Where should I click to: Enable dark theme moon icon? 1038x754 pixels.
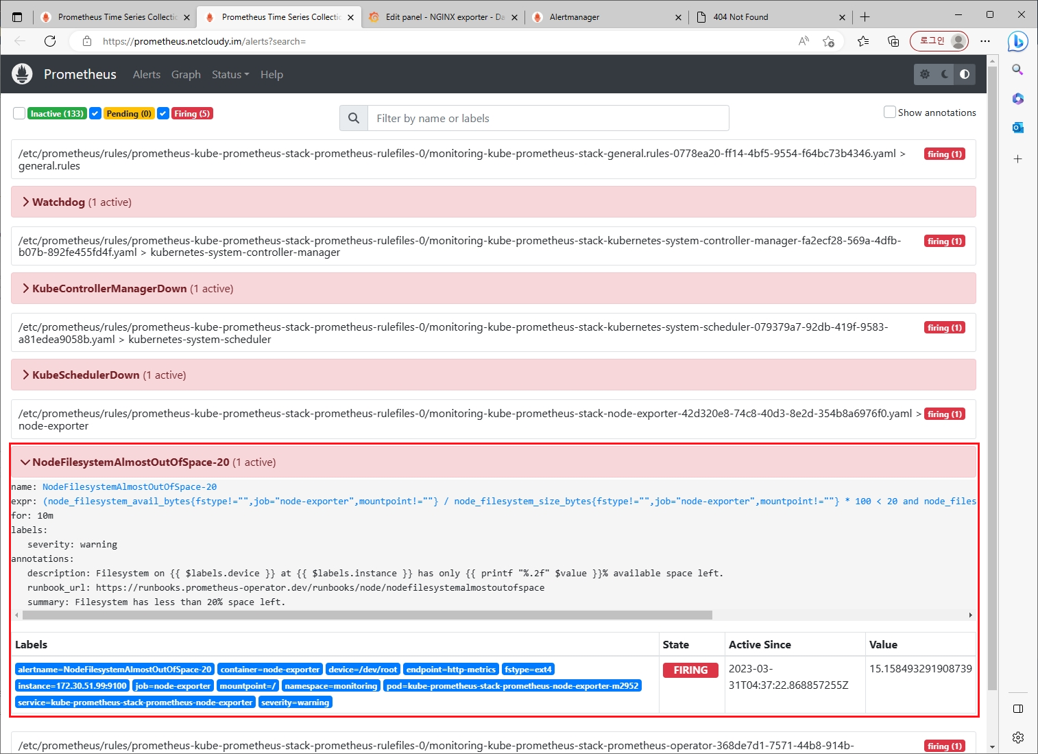945,74
